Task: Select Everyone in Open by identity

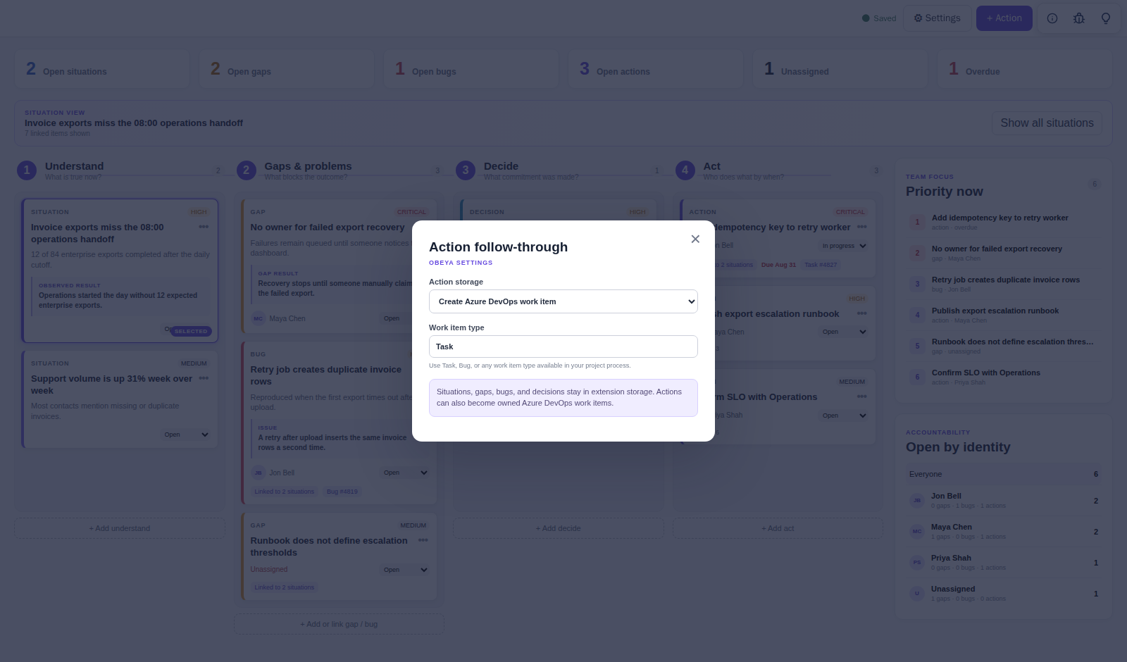Action: [1004, 474]
